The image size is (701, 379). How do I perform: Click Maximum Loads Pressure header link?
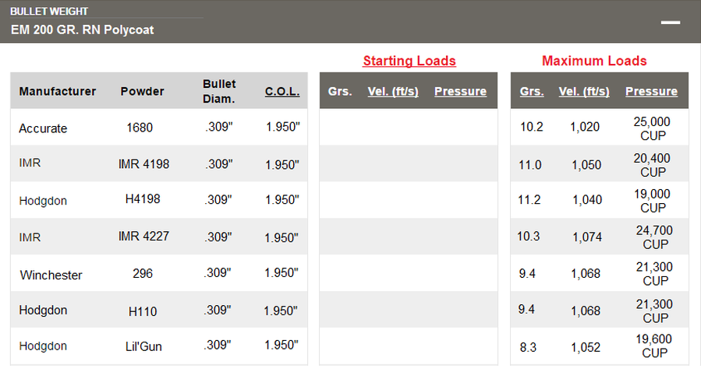[651, 92]
